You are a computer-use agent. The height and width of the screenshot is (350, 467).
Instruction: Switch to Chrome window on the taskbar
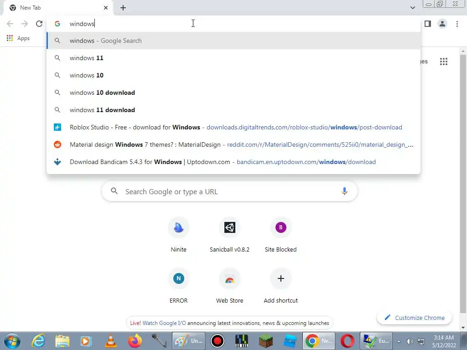pos(319,341)
